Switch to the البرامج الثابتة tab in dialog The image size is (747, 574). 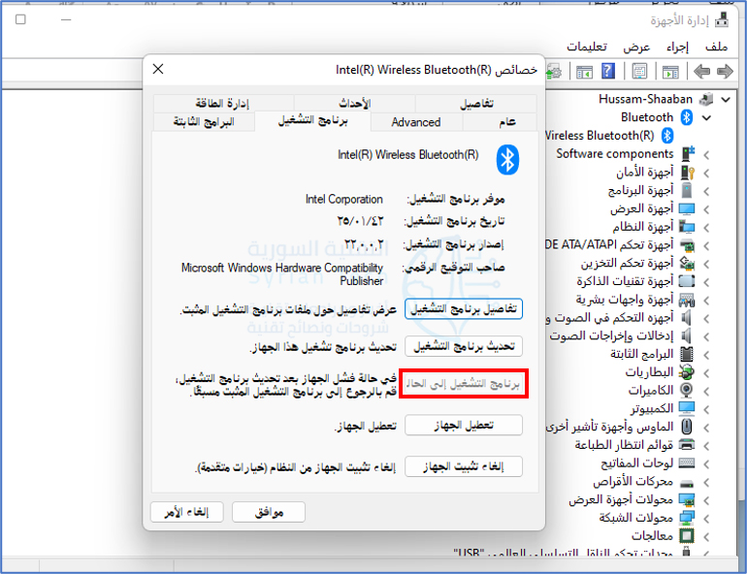(x=204, y=122)
